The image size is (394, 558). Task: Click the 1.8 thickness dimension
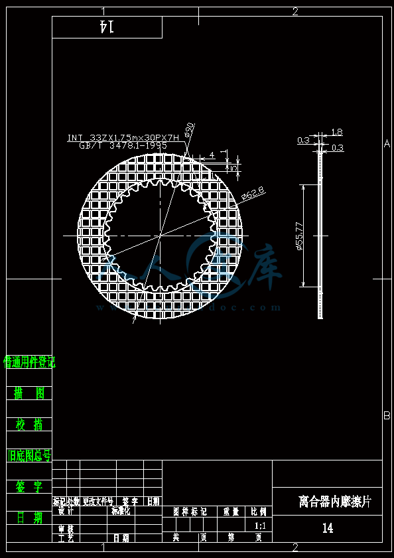[337, 133]
